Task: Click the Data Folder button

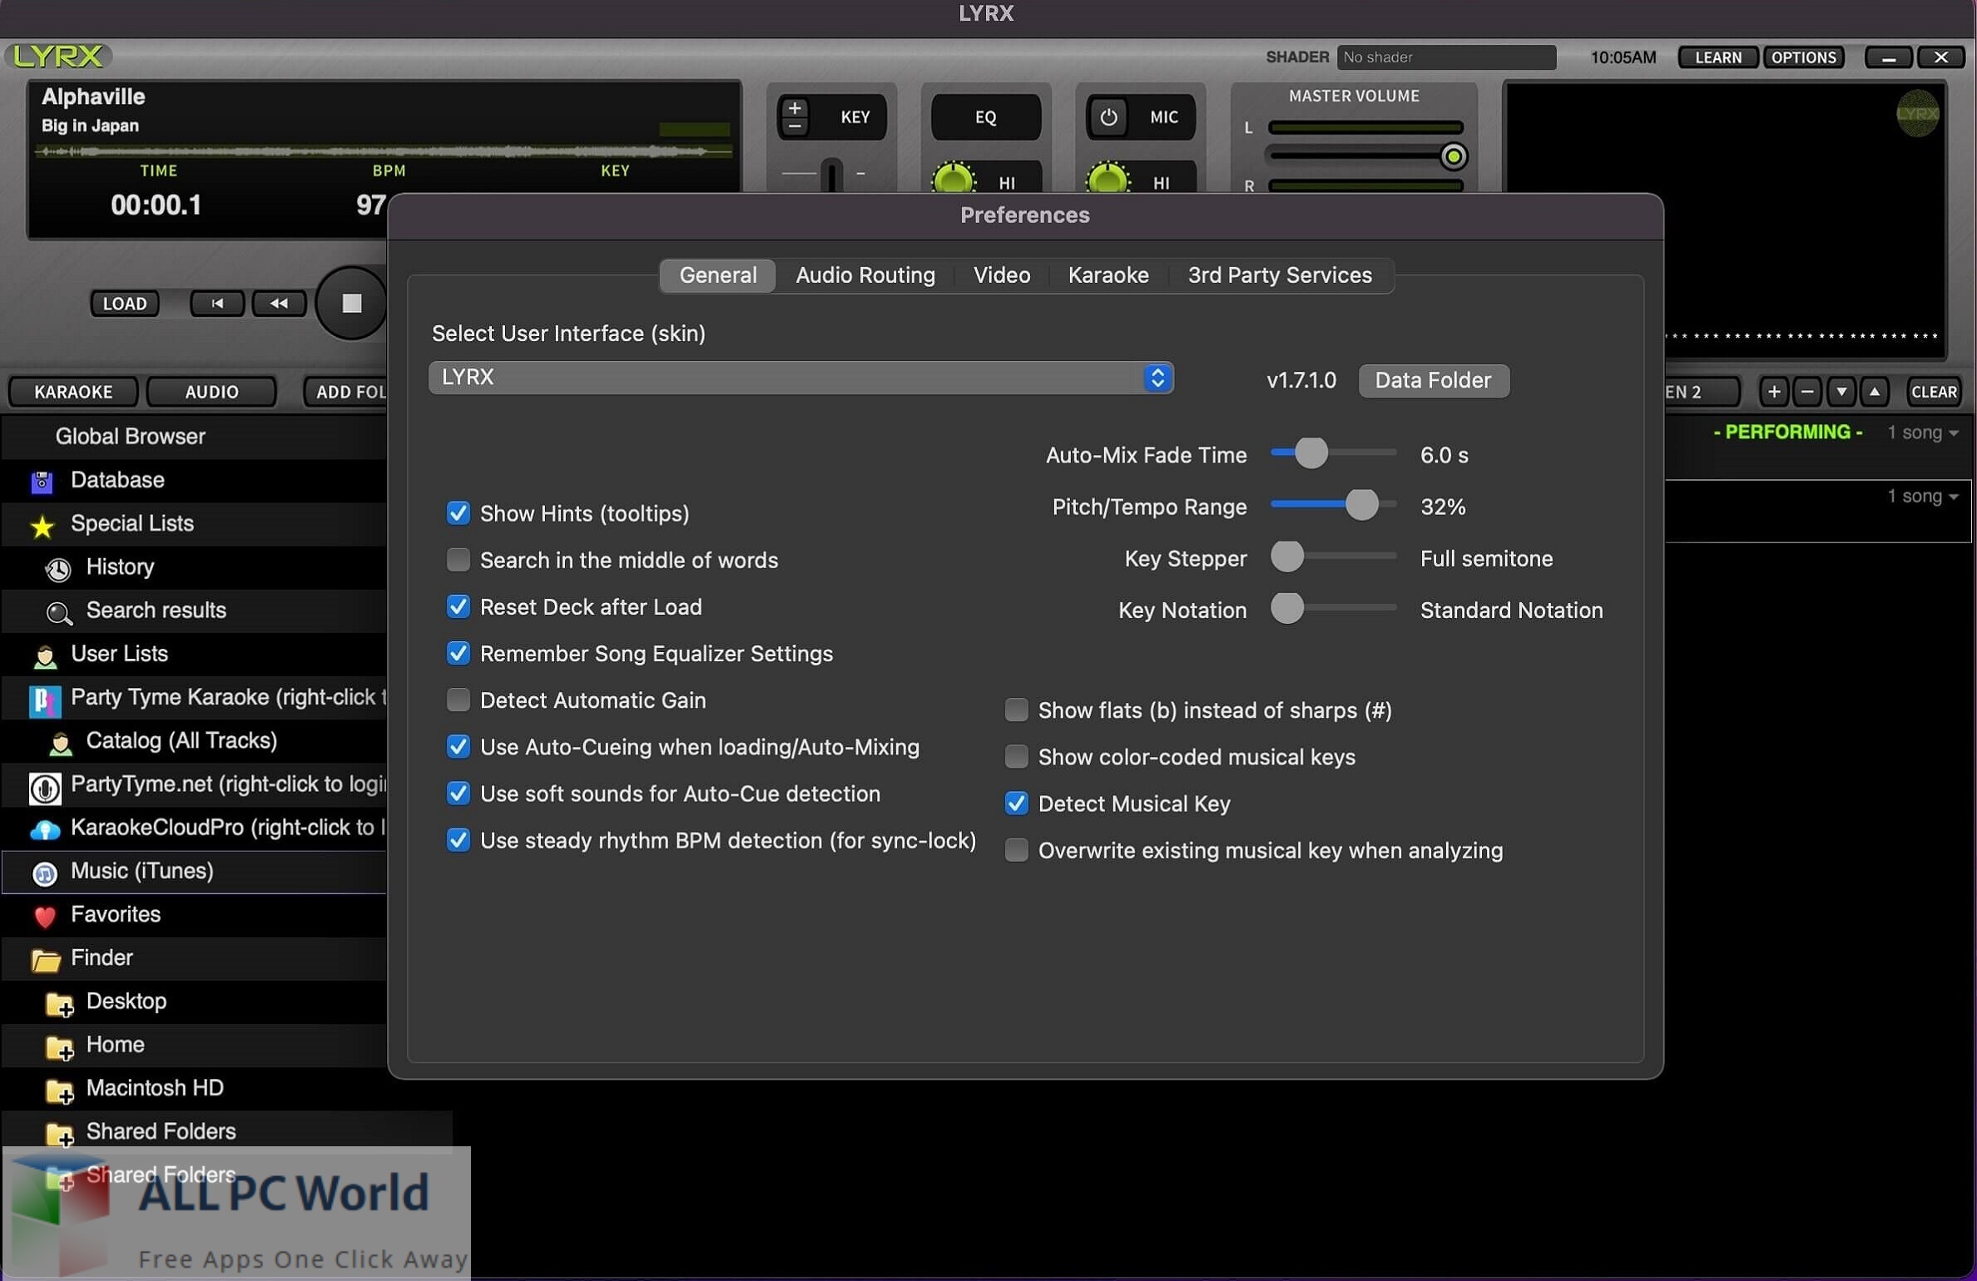Action: point(1431,379)
